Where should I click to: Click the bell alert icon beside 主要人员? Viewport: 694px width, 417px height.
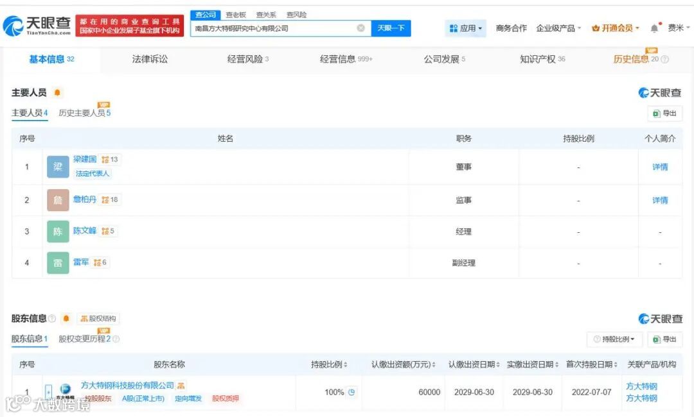57,92
